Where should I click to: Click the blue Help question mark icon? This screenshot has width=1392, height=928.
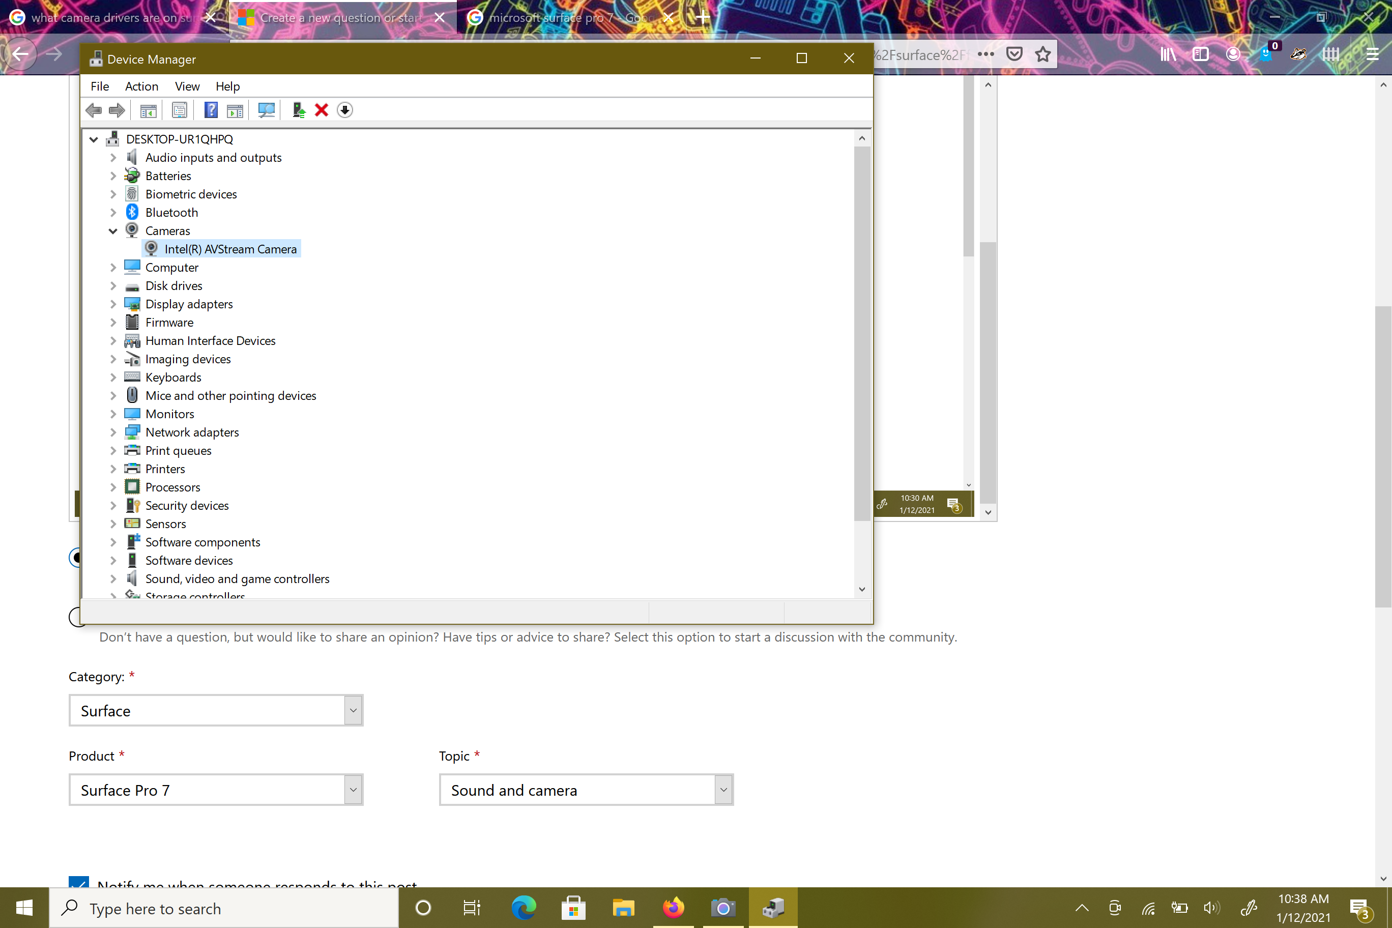point(211,110)
